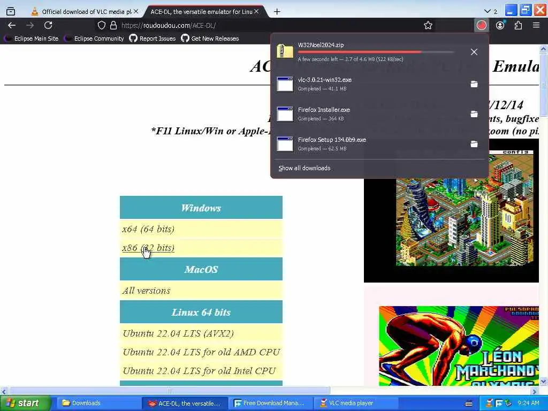Viewport: 548px width, 411px height.
Task: Show Firefox Setup 134.0b9.exe in folder
Action: pyautogui.click(x=474, y=144)
